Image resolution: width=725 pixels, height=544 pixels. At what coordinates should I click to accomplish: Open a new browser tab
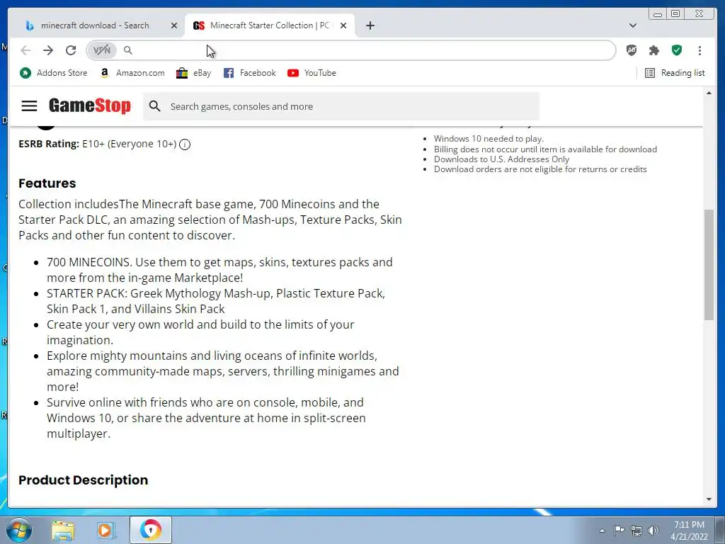(x=370, y=25)
